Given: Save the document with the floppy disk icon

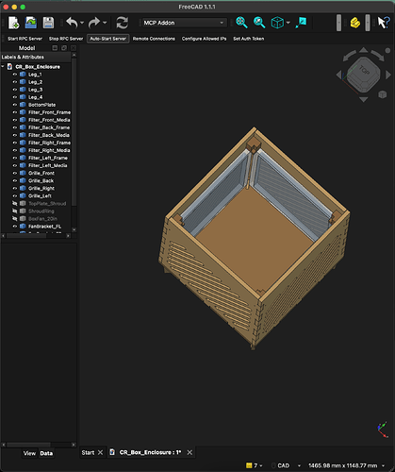Looking at the screenshot, I should pyautogui.click(x=48, y=23).
